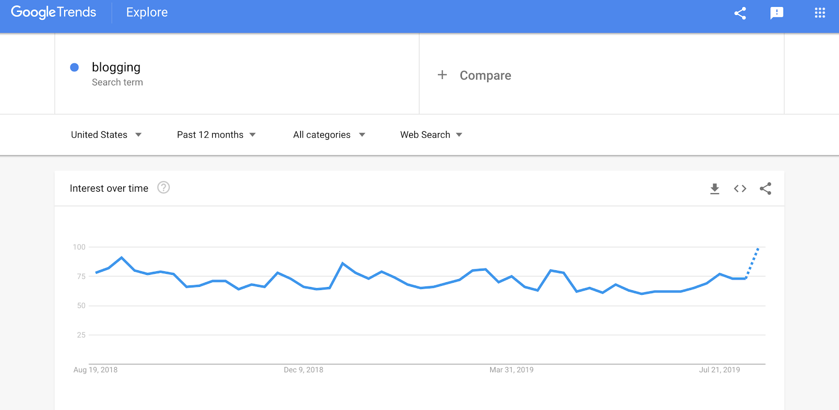
Task: Open the Google apps grid menu
Action: tap(819, 13)
